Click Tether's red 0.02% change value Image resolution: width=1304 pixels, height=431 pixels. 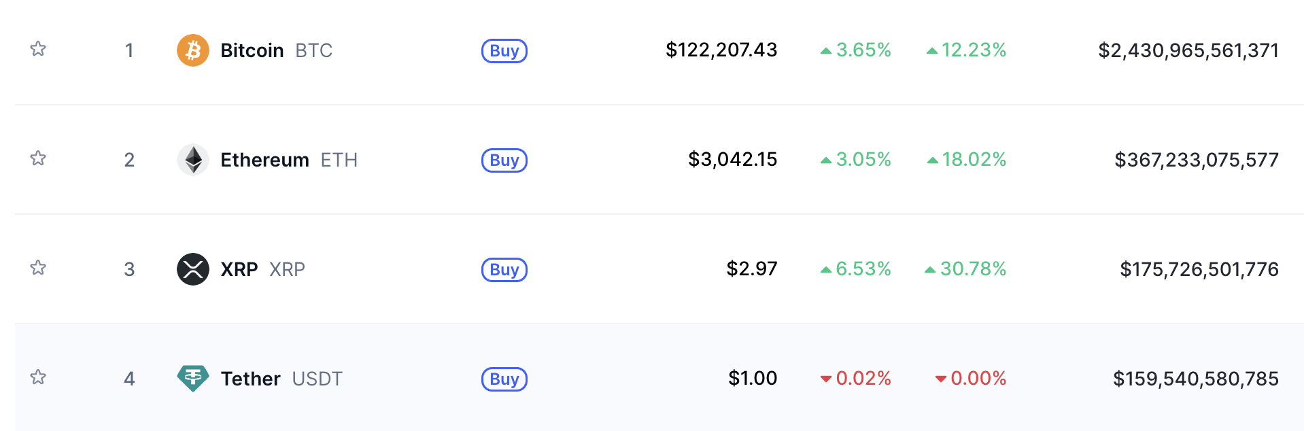point(856,378)
